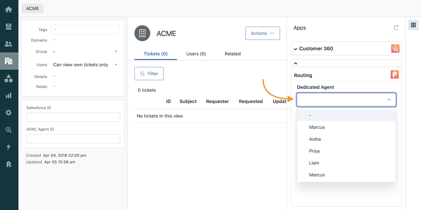The image size is (421, 210).
Task: Click the APAC Agent ID field
Action: click(x=73, y=139)
